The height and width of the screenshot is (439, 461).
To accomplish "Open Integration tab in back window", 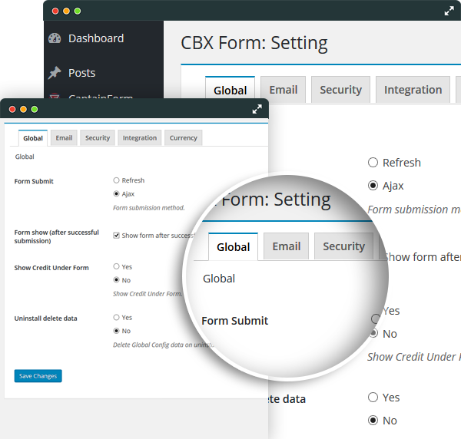I will coord(413,90).
